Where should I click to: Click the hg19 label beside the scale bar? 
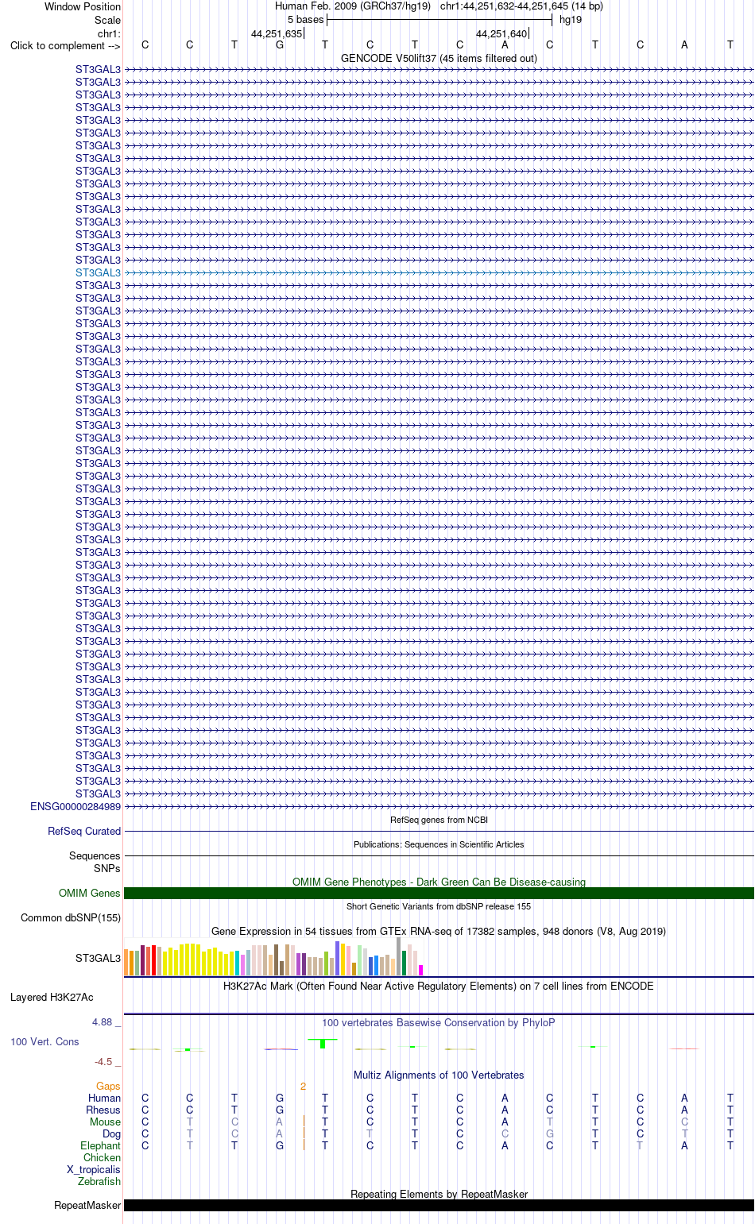(570, 20)
